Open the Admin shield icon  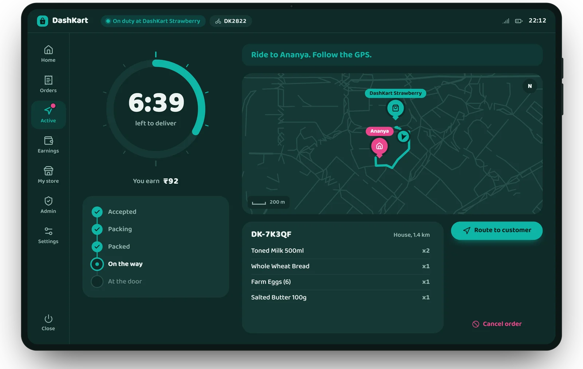click(48, 201)
